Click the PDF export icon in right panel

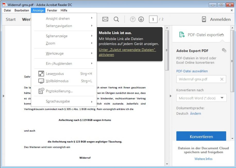(182, 35)
